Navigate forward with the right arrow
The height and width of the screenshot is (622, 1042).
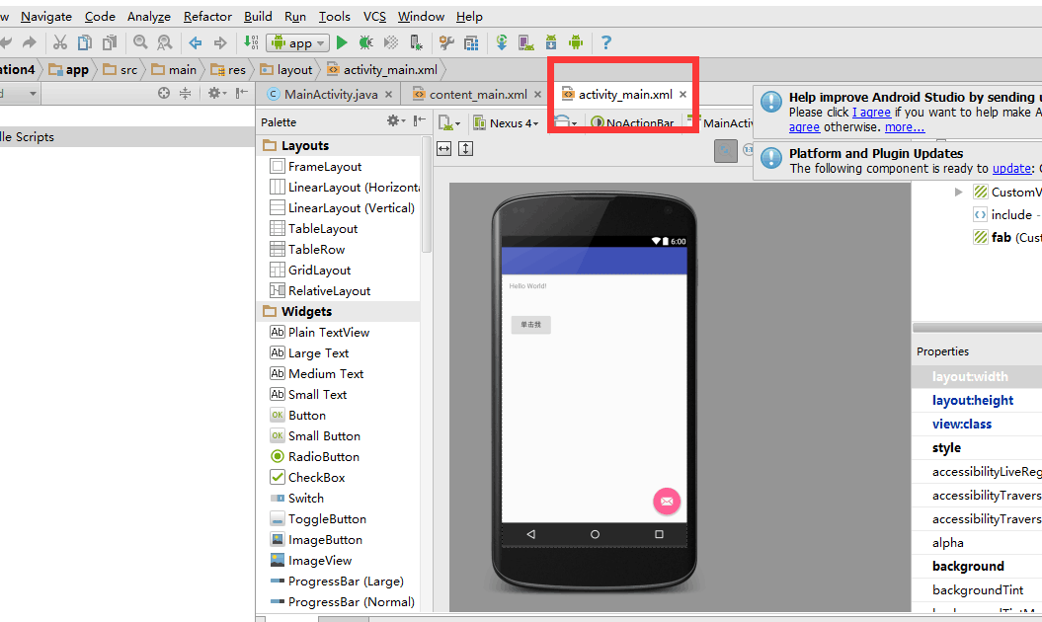[x=220, y=43]
